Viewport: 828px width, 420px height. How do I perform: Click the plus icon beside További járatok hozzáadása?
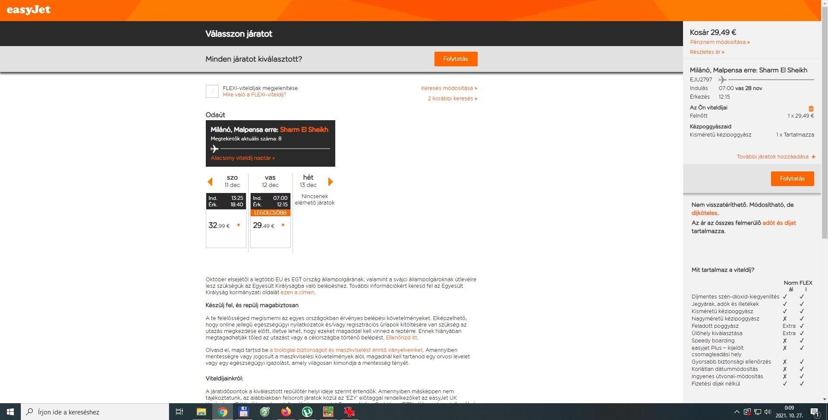click(813, 157)
